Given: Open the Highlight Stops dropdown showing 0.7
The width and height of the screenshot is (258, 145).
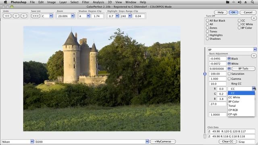Looking at the screenshot, I should pos(117,16).
